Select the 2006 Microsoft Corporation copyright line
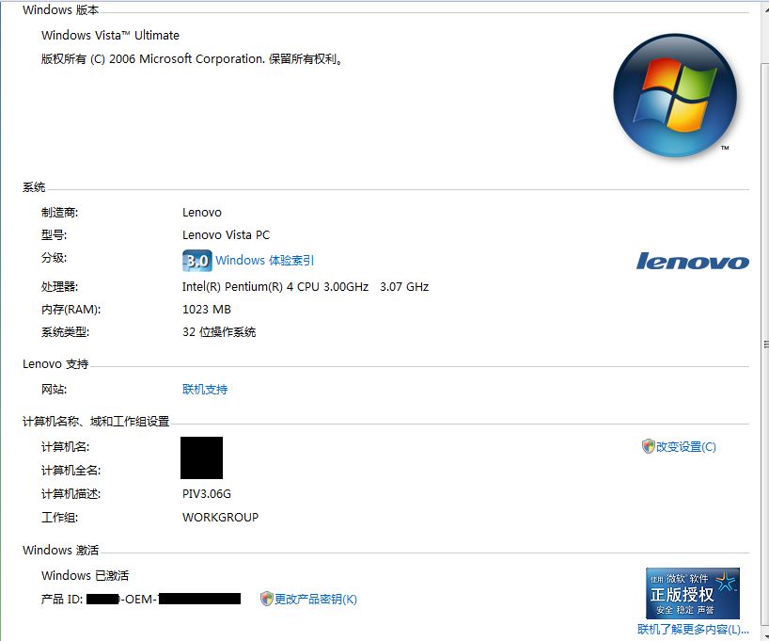The image size is (769, 641). (192, 59)
